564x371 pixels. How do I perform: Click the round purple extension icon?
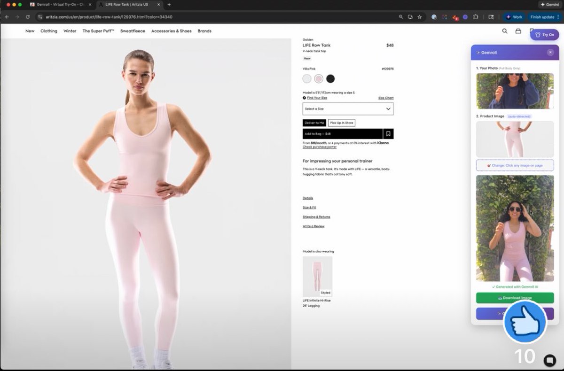coord(465,17)
